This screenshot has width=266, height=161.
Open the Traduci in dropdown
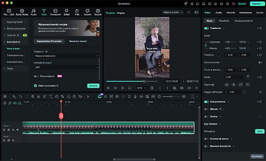click(x=66, y=56)
